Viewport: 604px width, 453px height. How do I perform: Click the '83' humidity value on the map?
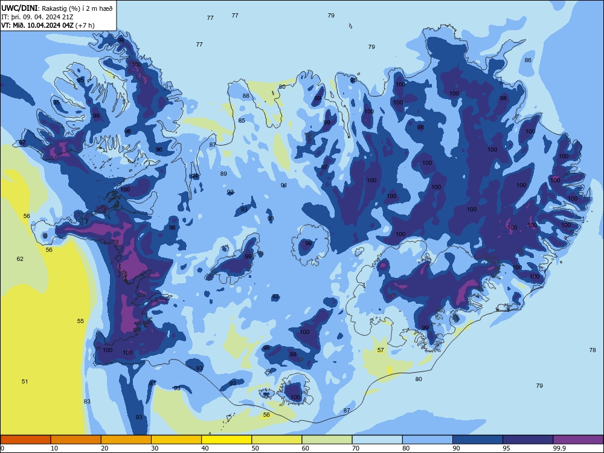(87, 402)
